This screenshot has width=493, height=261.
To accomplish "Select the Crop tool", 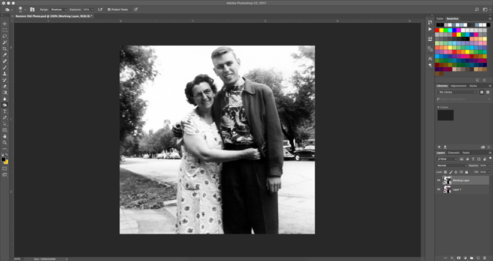I will (x=5, y=49).
